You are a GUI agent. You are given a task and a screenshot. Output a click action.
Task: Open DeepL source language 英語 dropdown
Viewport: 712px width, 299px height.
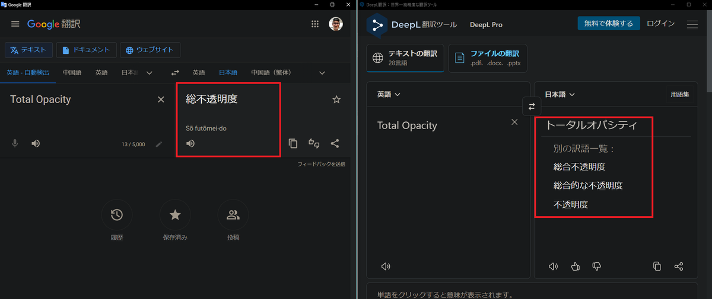[389, 94]
